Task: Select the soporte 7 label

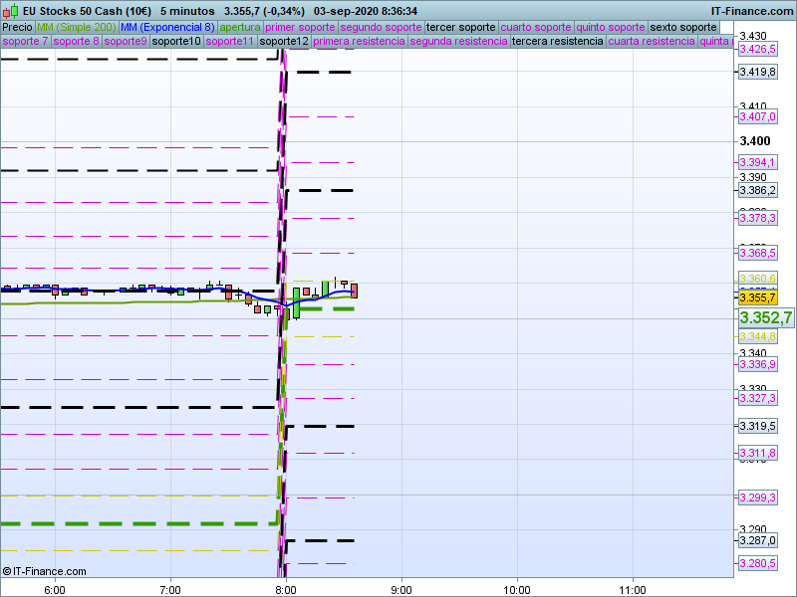Action: (26, 41)
